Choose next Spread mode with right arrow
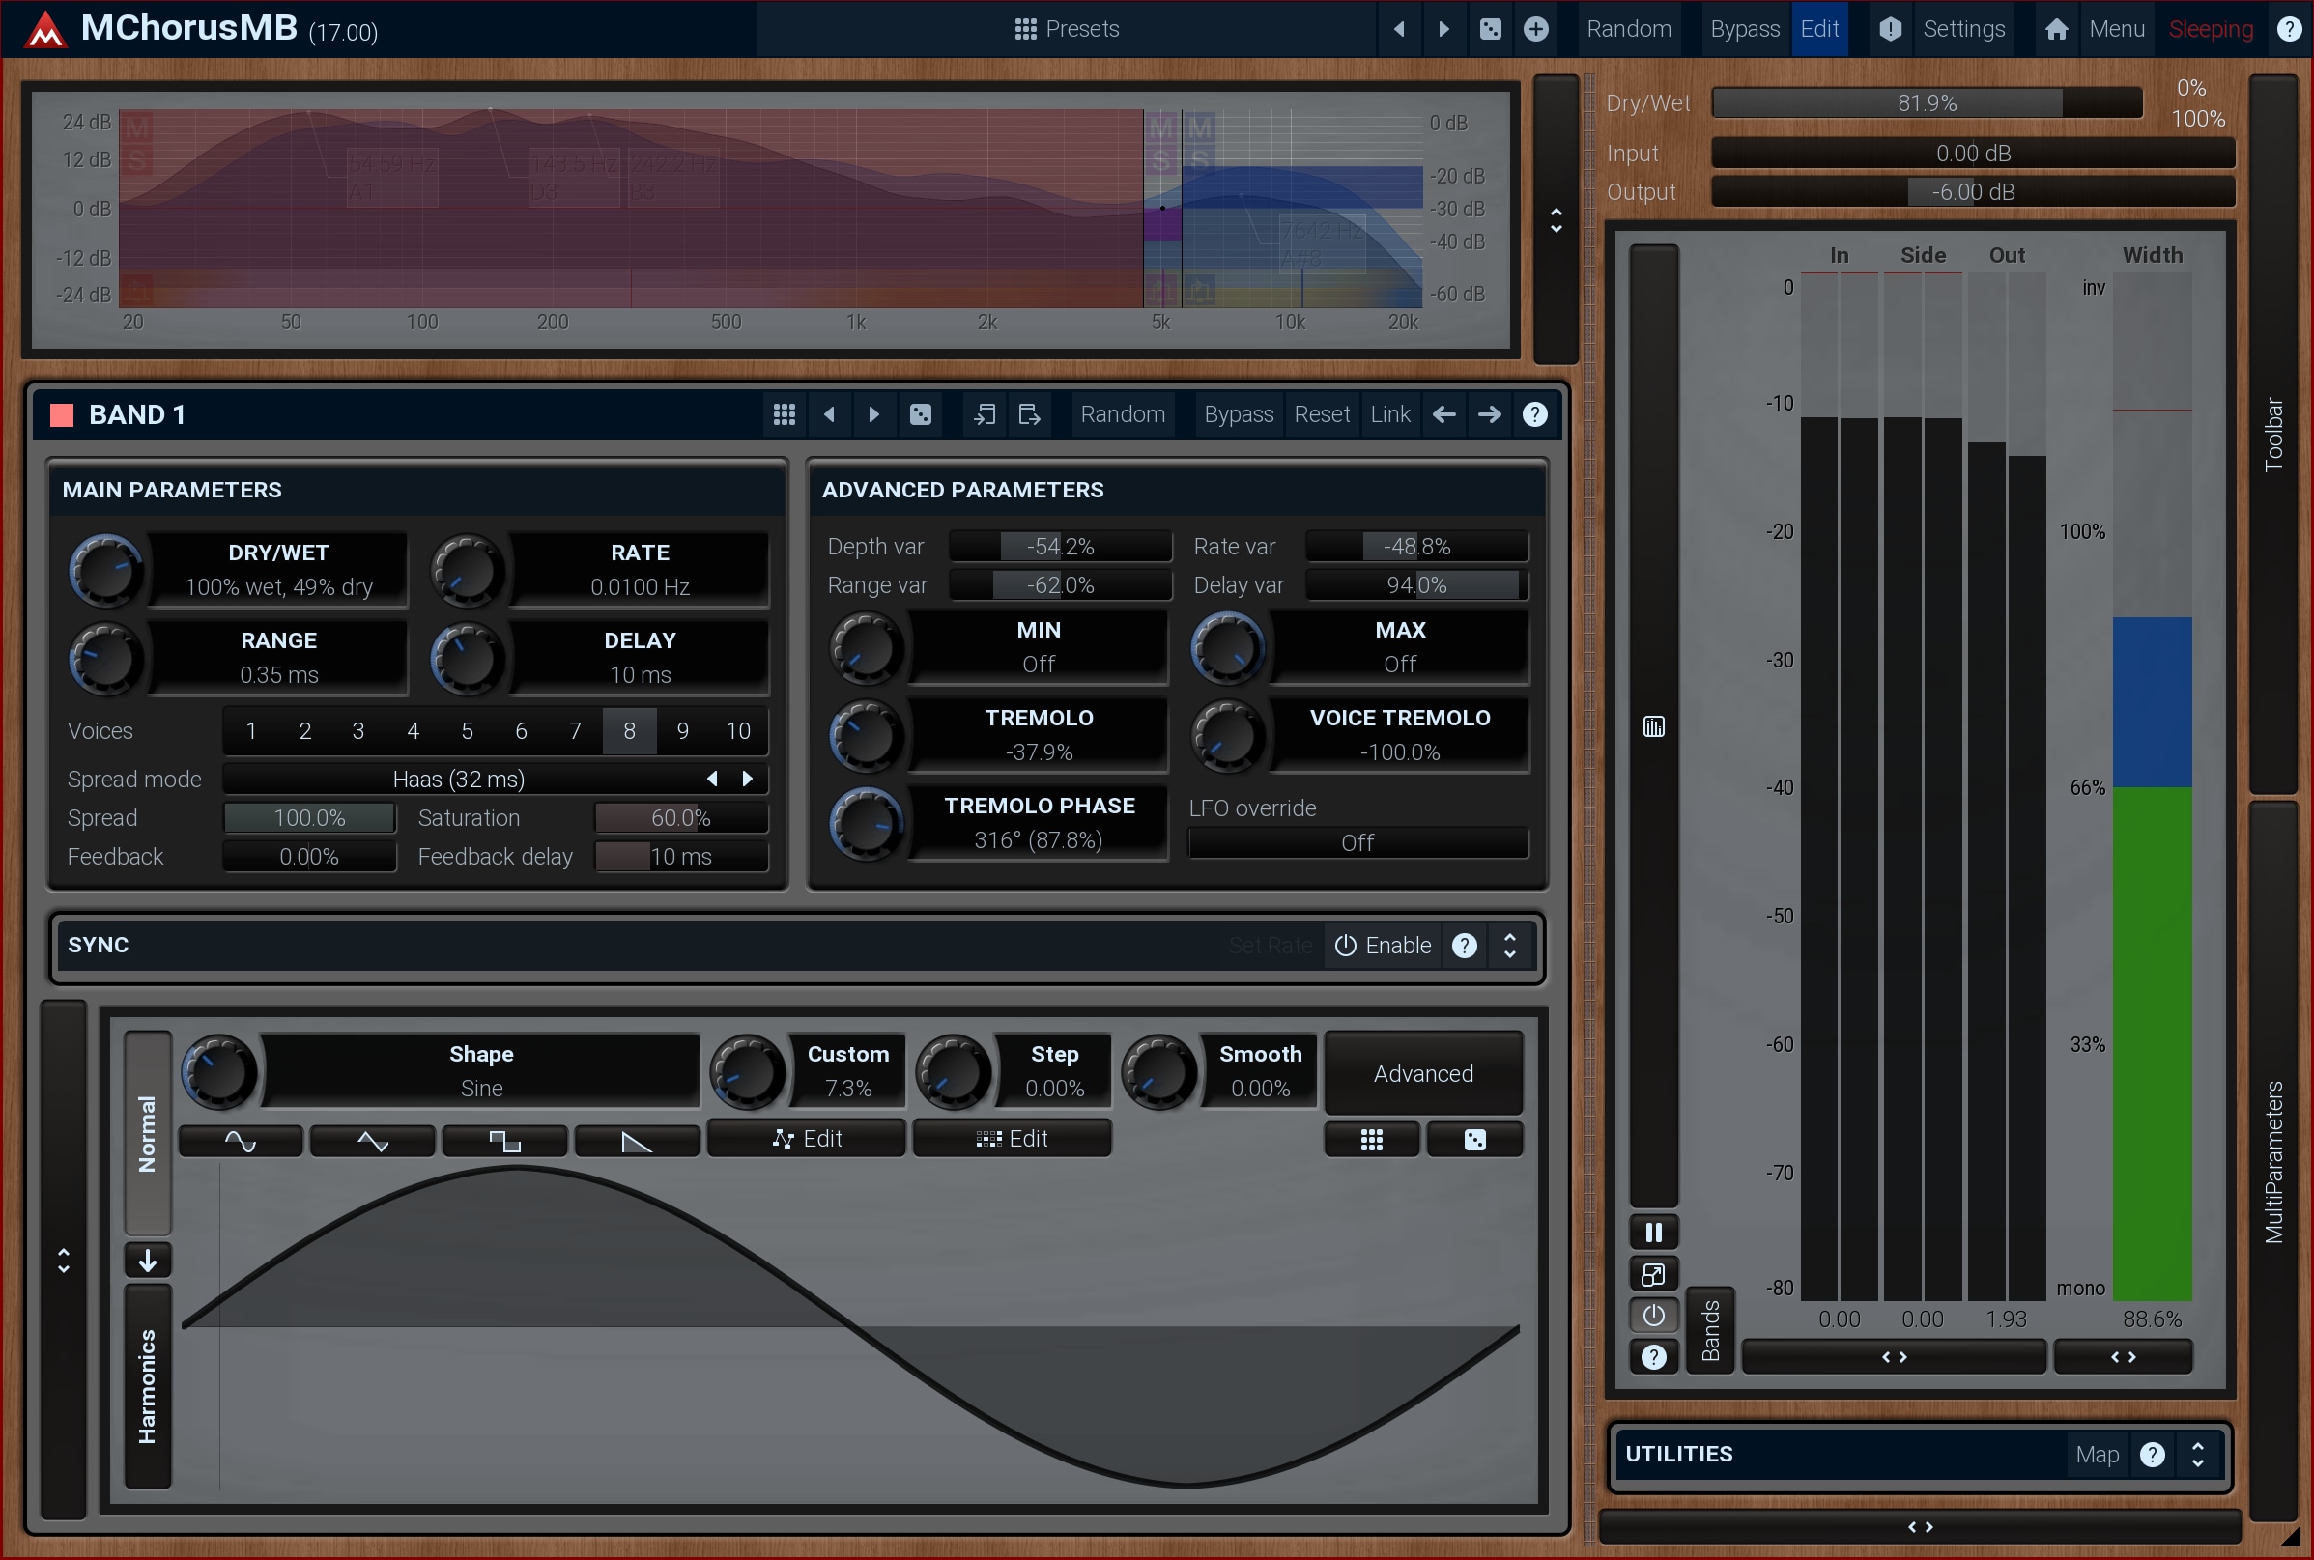 (x=748, y=779)
